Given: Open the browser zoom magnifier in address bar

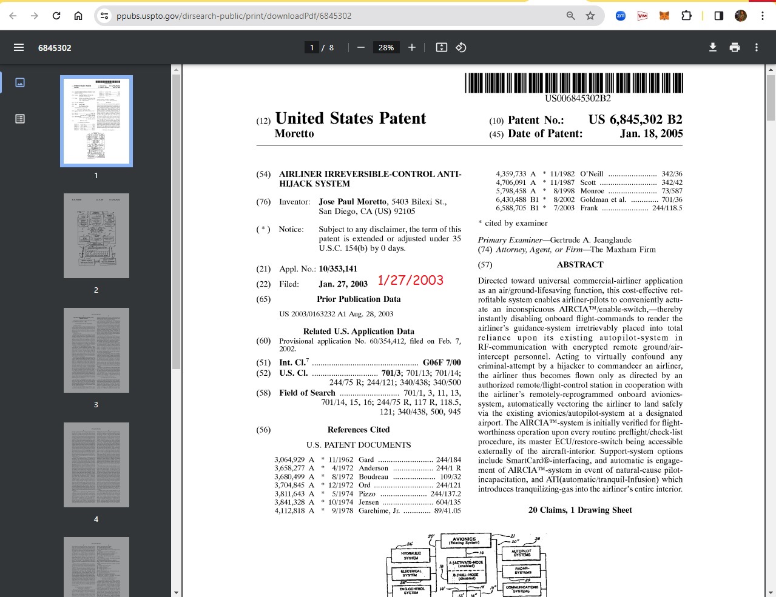Looking at the screenshot, I should (x=571, y=16).
